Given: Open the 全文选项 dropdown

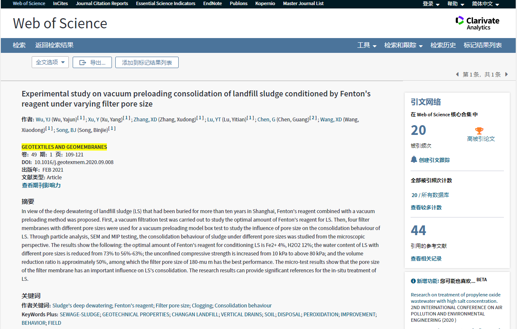Looking at the screenshot, I should 50,62.
